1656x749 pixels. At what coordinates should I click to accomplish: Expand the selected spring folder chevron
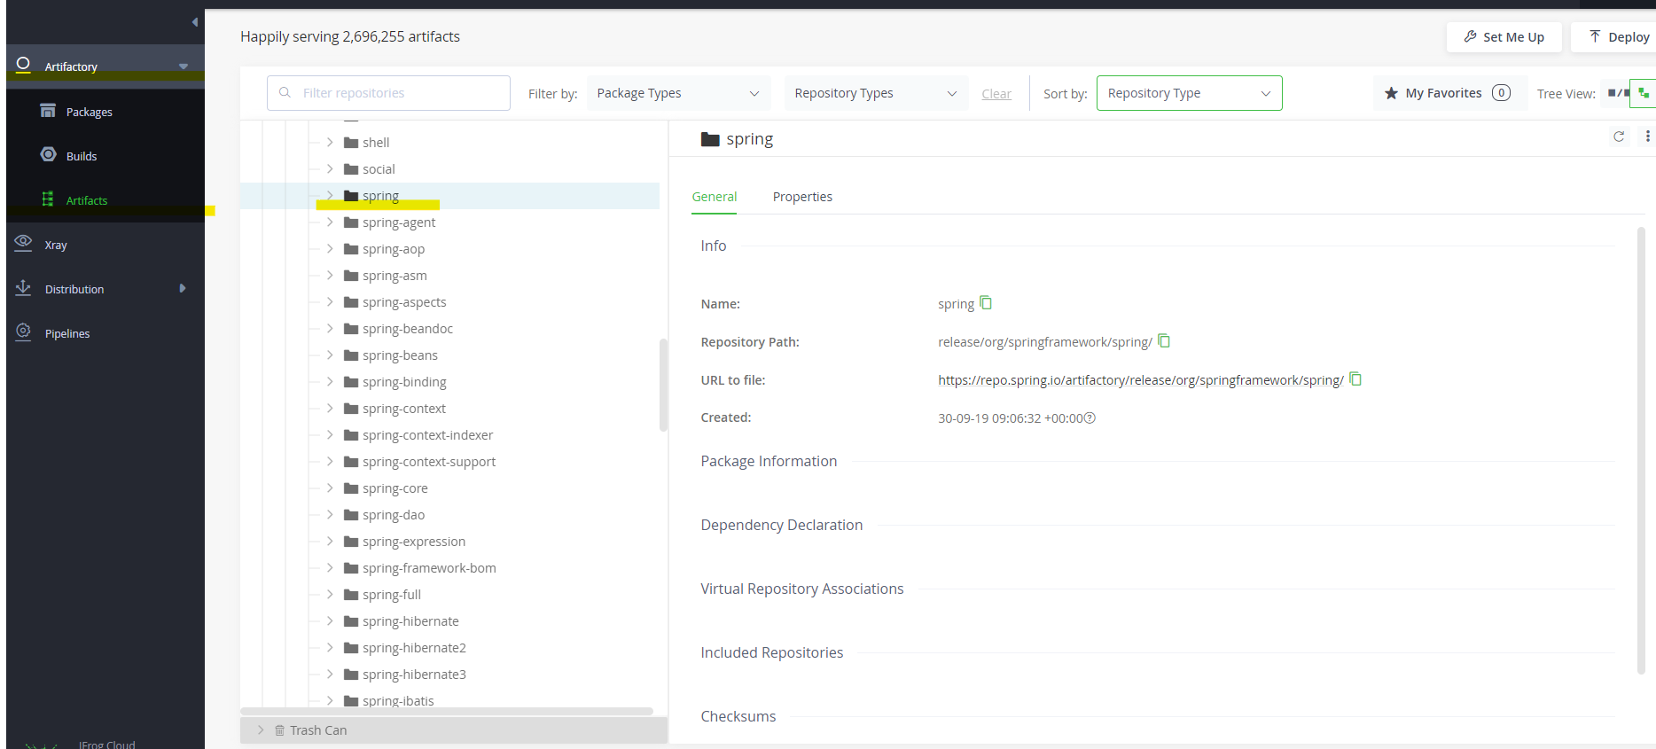click(330, 196)
